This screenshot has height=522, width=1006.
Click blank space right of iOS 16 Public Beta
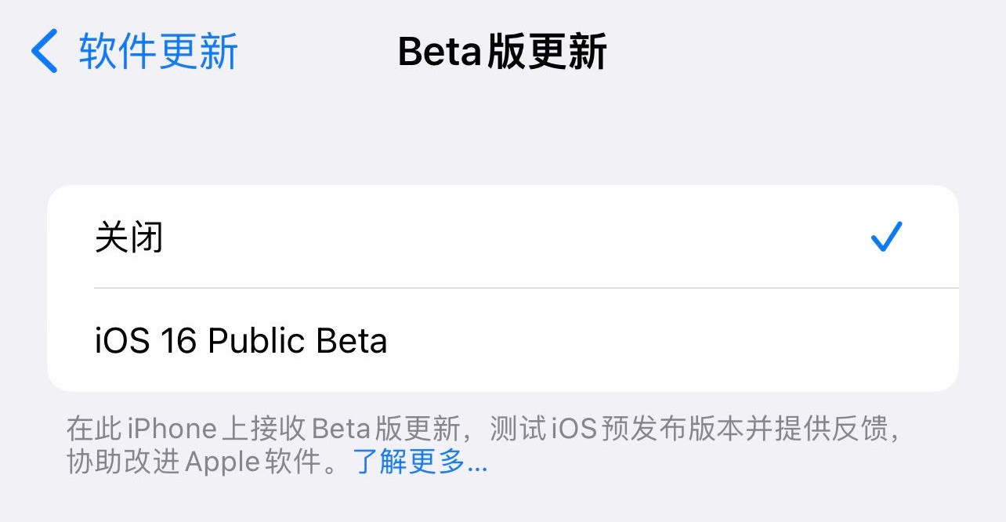[672, 340]
